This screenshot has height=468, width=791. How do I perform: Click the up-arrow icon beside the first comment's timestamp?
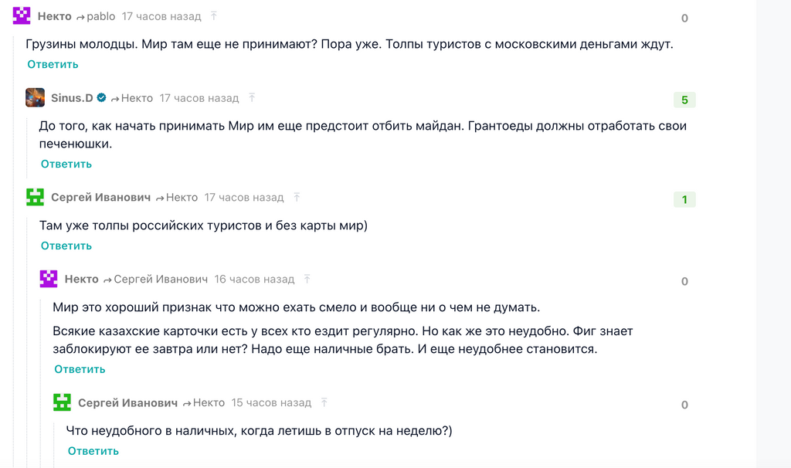point(212,15)
